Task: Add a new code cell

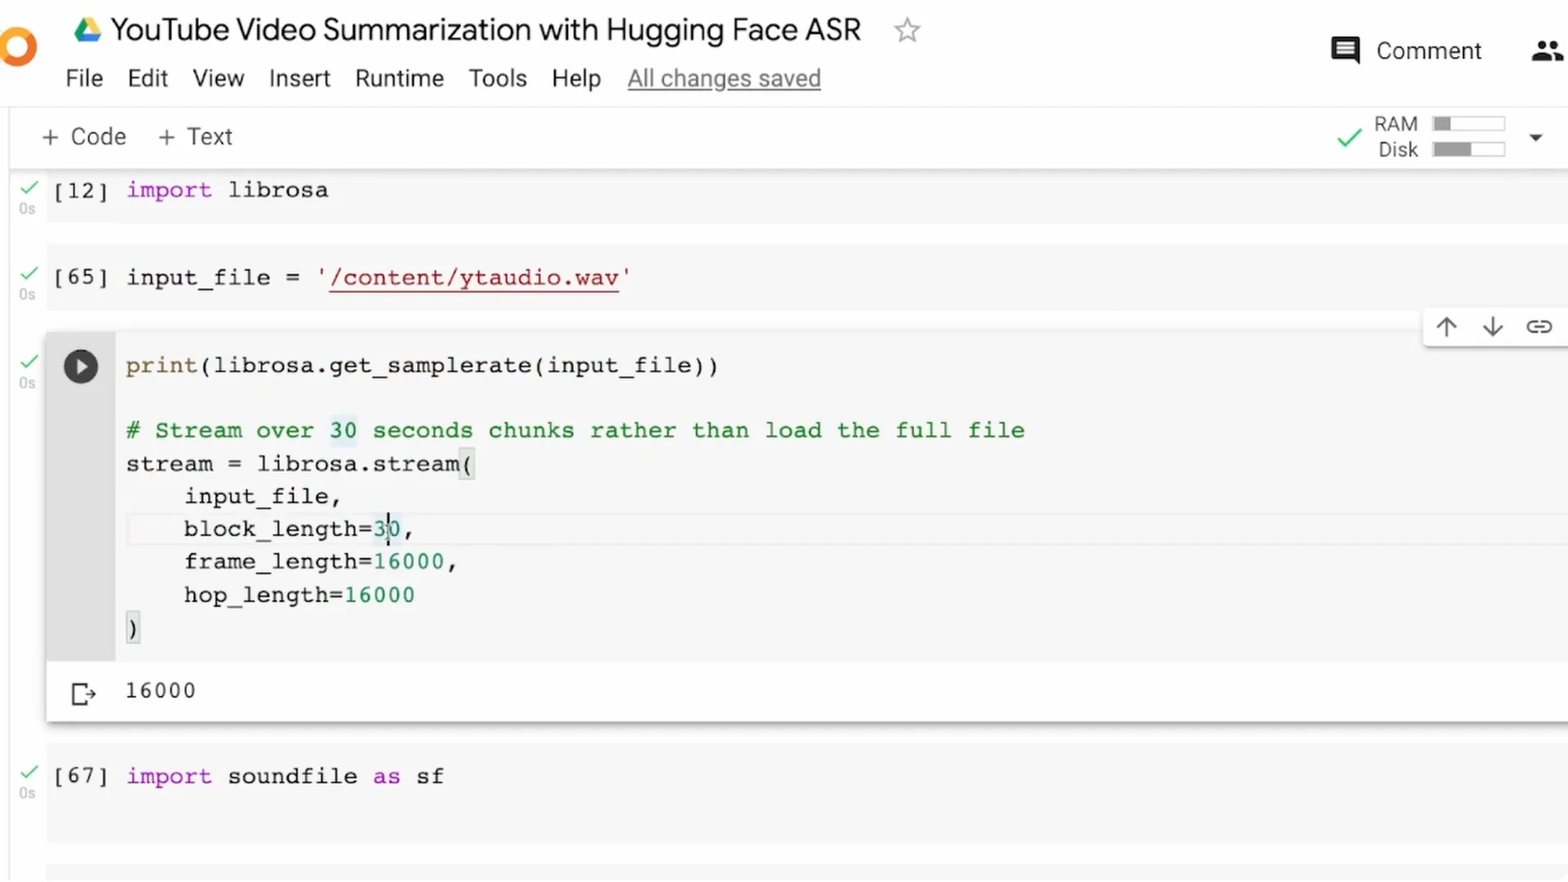Action: 82,136
